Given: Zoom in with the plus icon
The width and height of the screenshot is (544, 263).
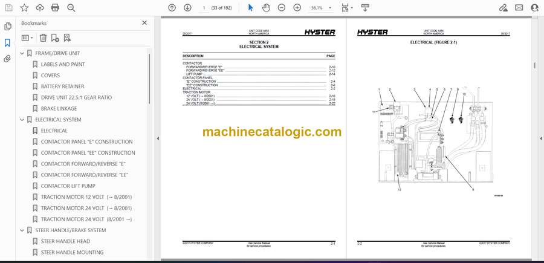Looking at the screenshot, I should [x=297, y=8].
